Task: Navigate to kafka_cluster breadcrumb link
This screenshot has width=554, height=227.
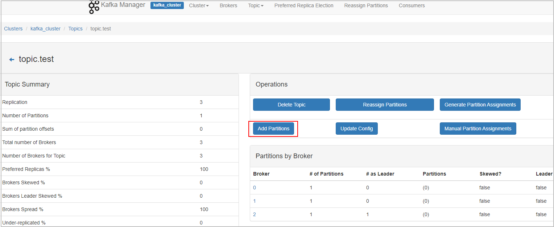Action: 45,29
